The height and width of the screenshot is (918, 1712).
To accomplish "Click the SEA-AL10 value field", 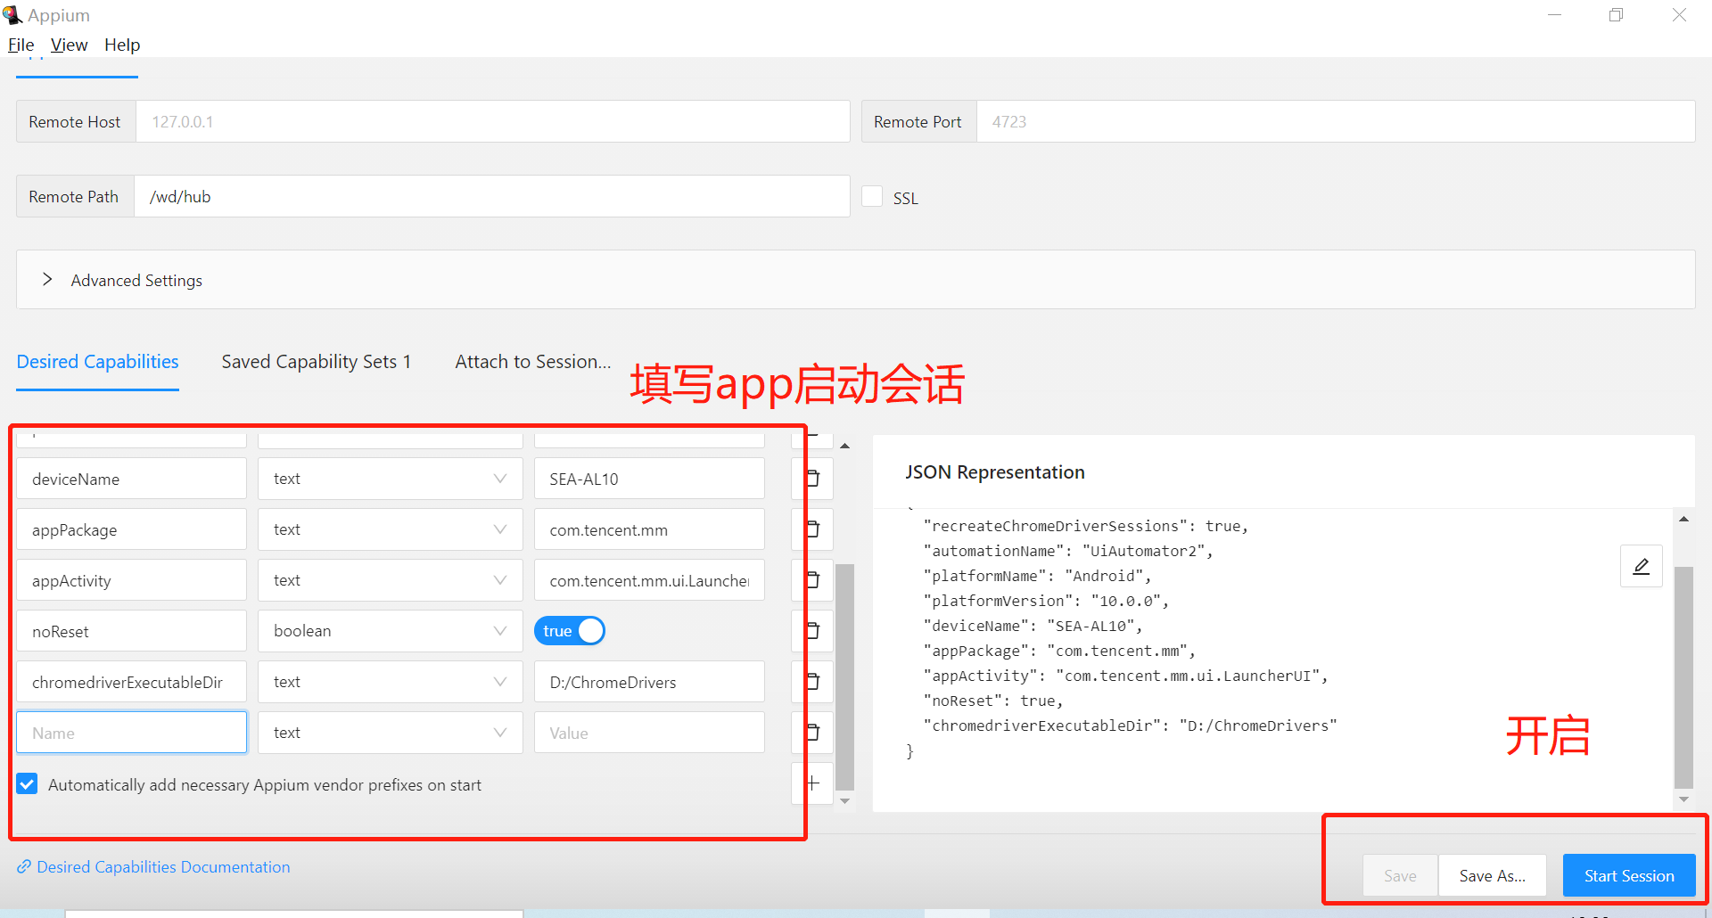I will pos(649,479).
